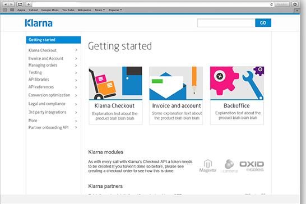Open 3rd party integrations in the sidebar
This screenshot has height=204, width=306.
click(x=48, y=112)
